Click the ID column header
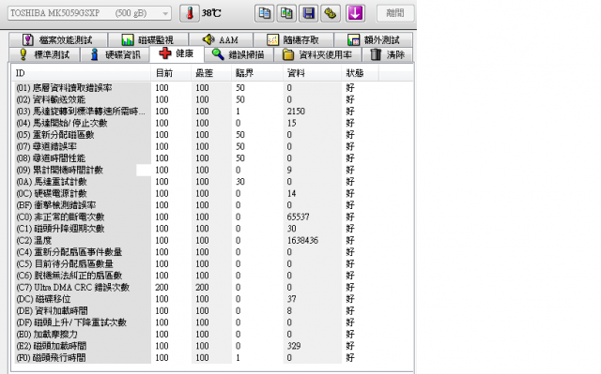 (x=82, y=73)
